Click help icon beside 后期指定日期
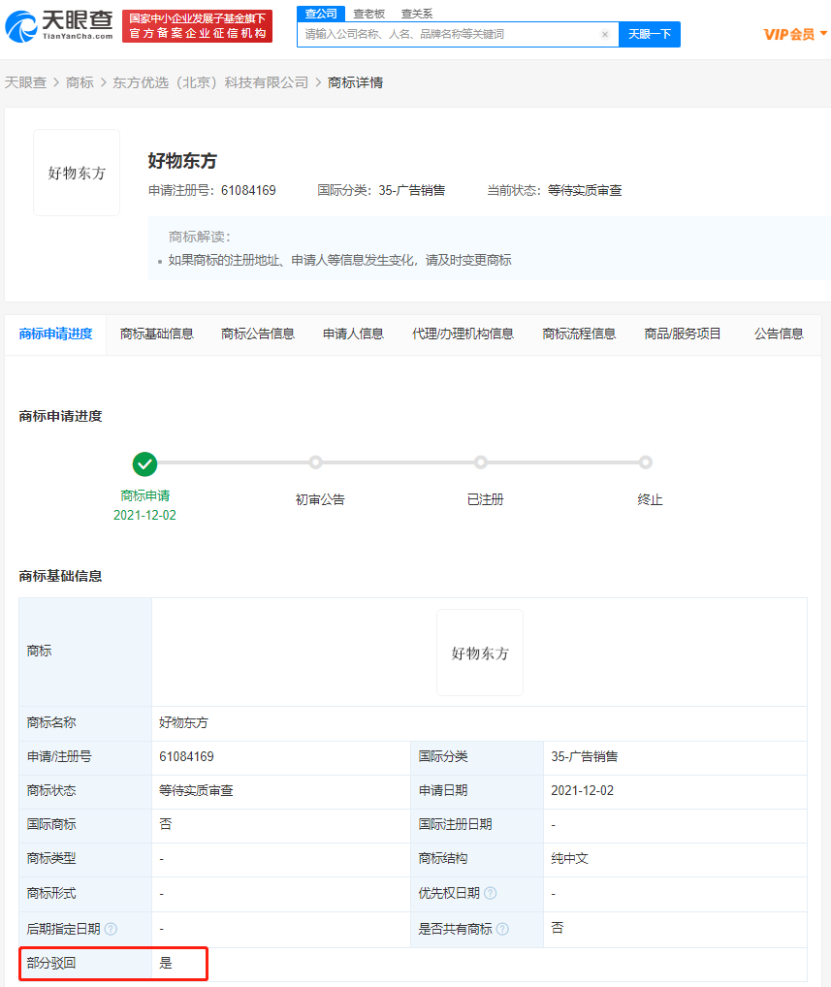This screenshot has height=987, width=831. pyautogui.click(x=111, y=929)
